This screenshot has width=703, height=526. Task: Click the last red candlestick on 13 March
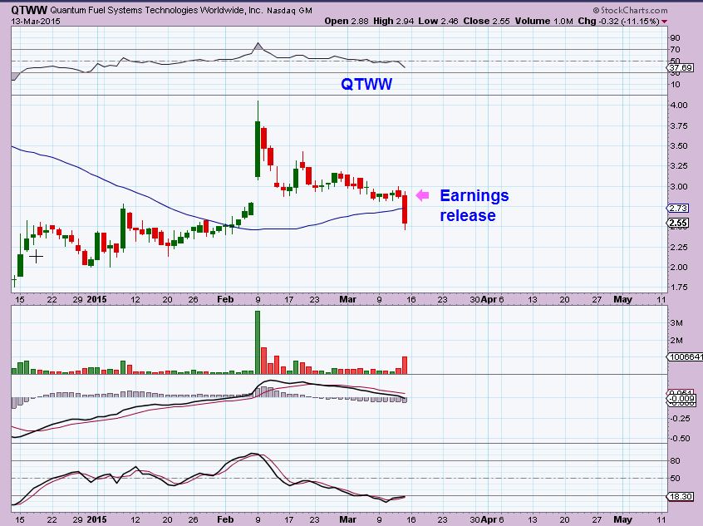click(405, 209)
